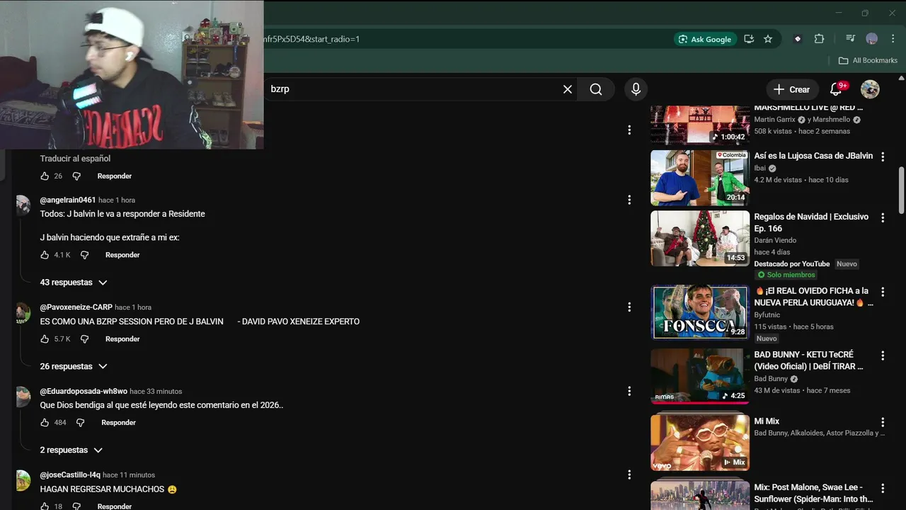Open @Pavoxeneize-CARP channel link

tap(76, 307)
